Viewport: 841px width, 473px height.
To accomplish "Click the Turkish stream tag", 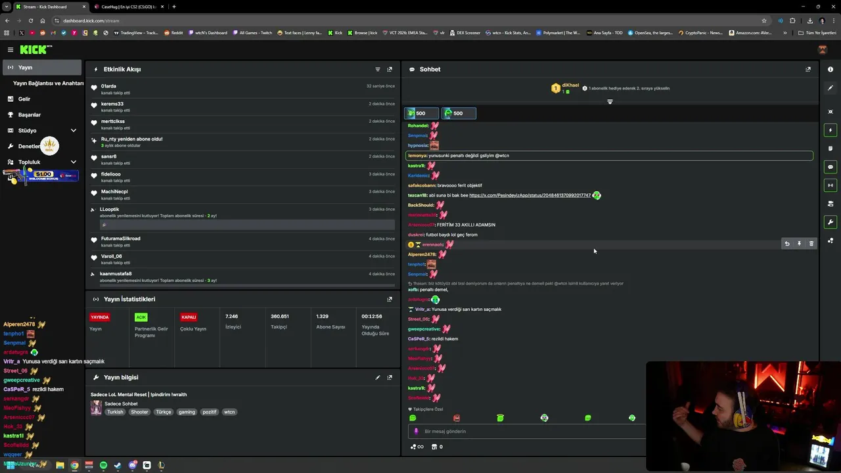I will coord(115,412).
